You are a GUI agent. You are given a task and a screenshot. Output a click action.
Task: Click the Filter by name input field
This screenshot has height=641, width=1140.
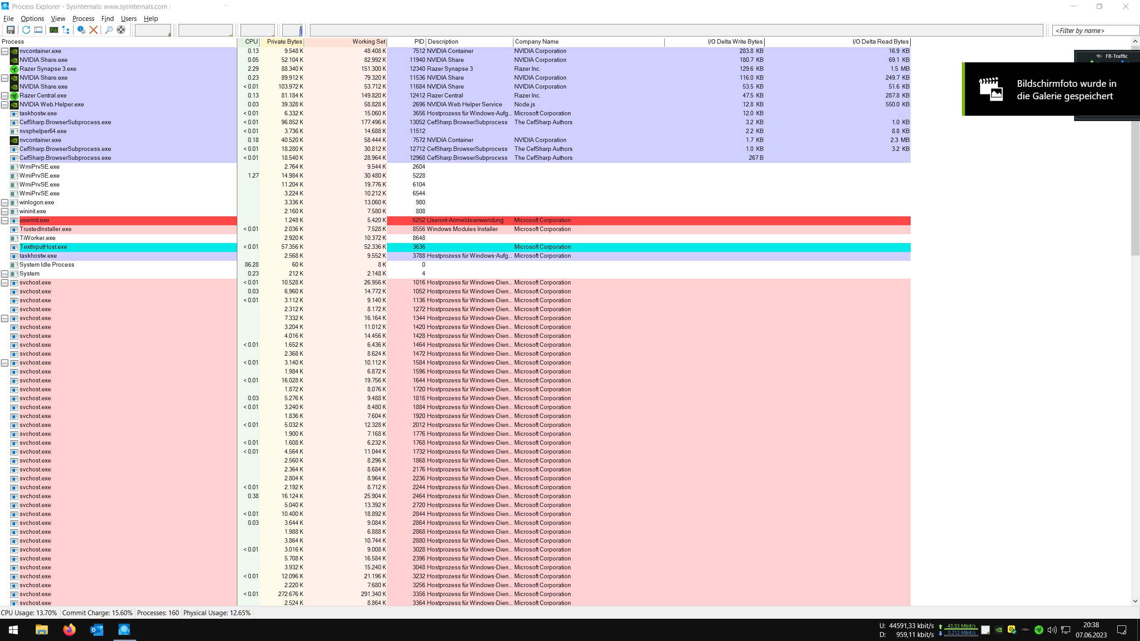[x=1095, y=30]
